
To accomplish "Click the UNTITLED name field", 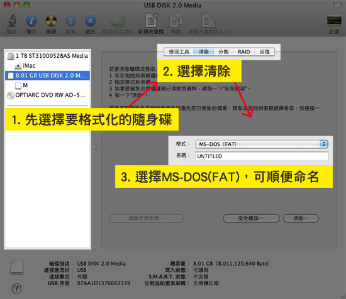I will pyautogui.click(x=262, y=156).
